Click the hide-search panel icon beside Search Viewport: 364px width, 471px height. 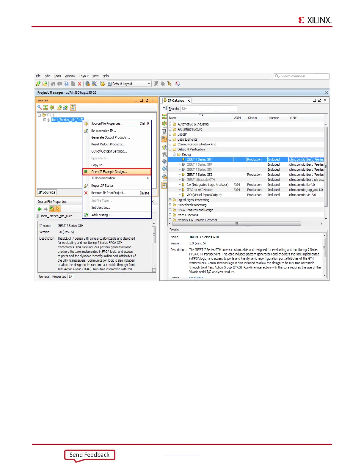tap(164, 109)
